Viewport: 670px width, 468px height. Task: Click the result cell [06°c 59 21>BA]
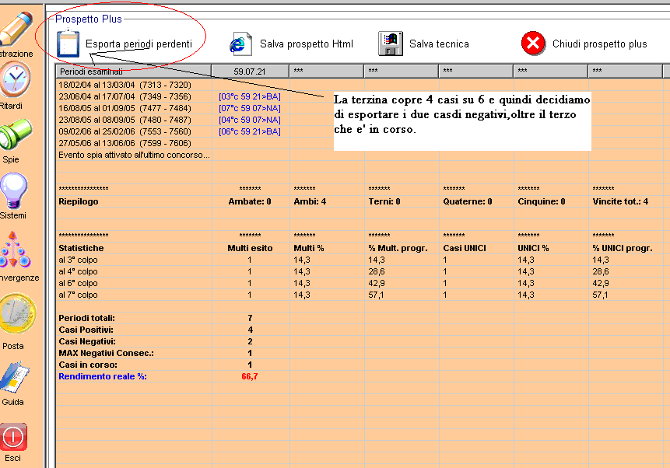point(250,131)
